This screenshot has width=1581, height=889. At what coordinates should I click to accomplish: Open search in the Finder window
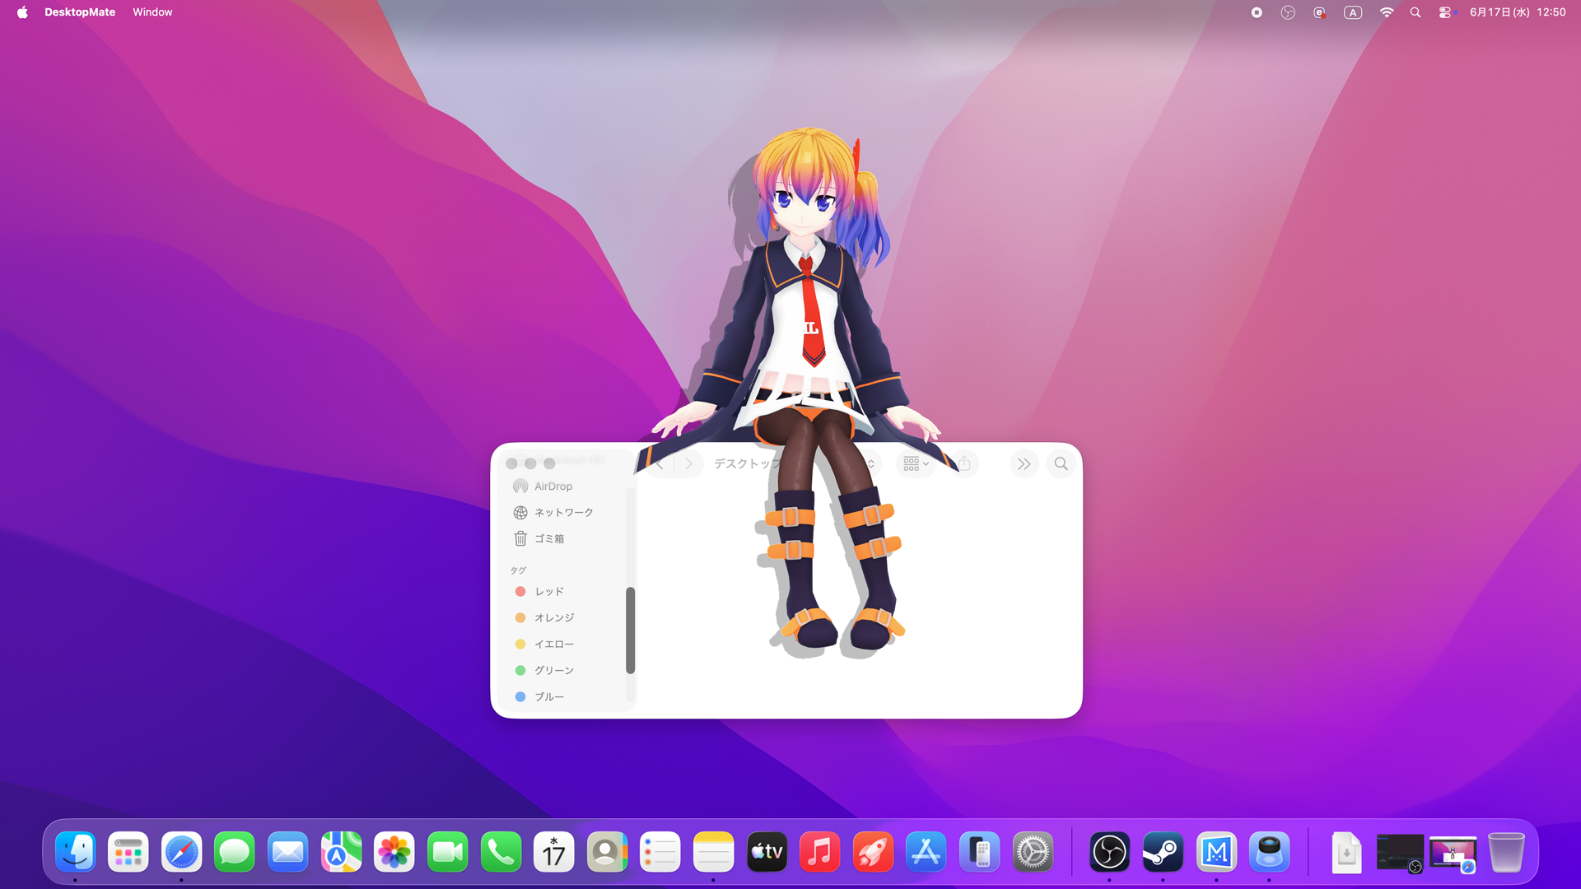(x=1061, y=464)
